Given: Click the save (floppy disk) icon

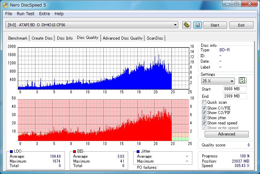Looking at the screenshot, I should coord(197,25).
